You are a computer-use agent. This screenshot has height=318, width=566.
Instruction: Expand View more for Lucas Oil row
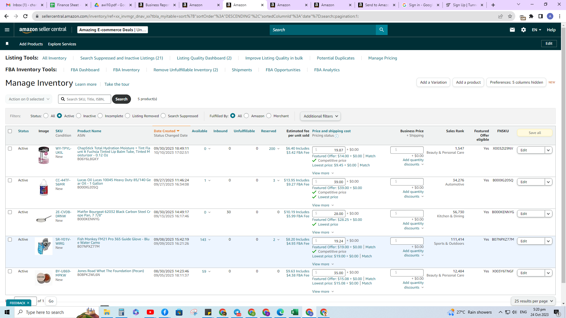tap(323, 205)
